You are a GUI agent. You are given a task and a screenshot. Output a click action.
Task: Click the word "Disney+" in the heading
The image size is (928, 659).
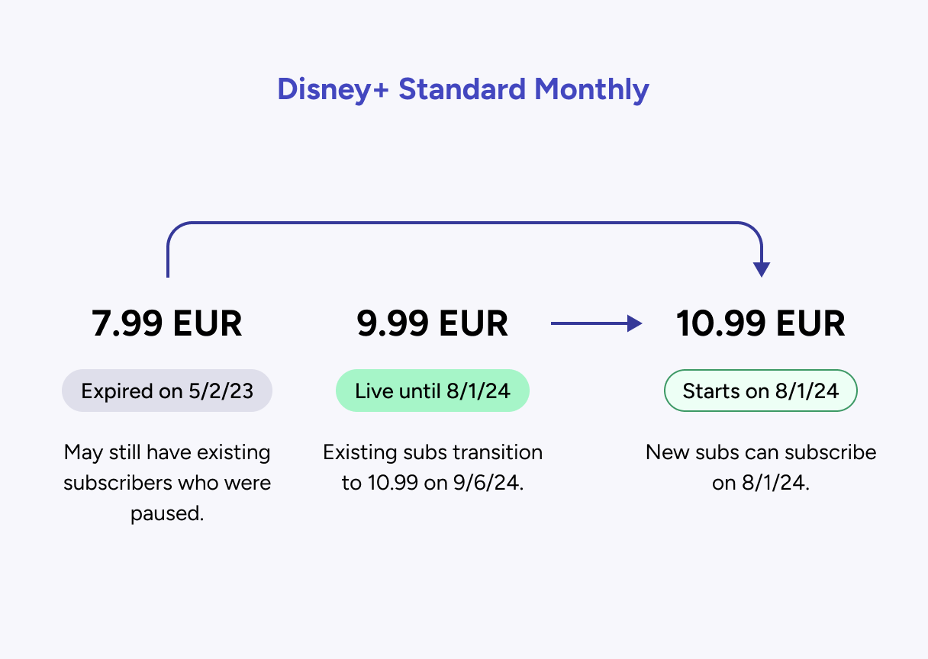[x=332, y=89]
